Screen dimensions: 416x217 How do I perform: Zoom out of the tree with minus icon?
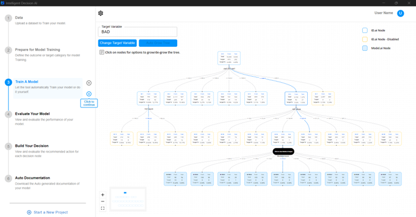click(x=103, y=202)
